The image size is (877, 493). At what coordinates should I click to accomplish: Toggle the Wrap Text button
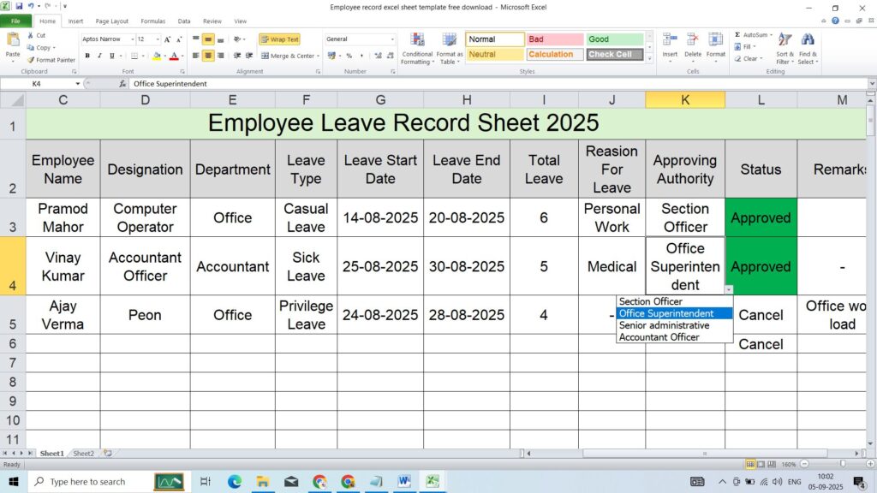pos(279,39)
